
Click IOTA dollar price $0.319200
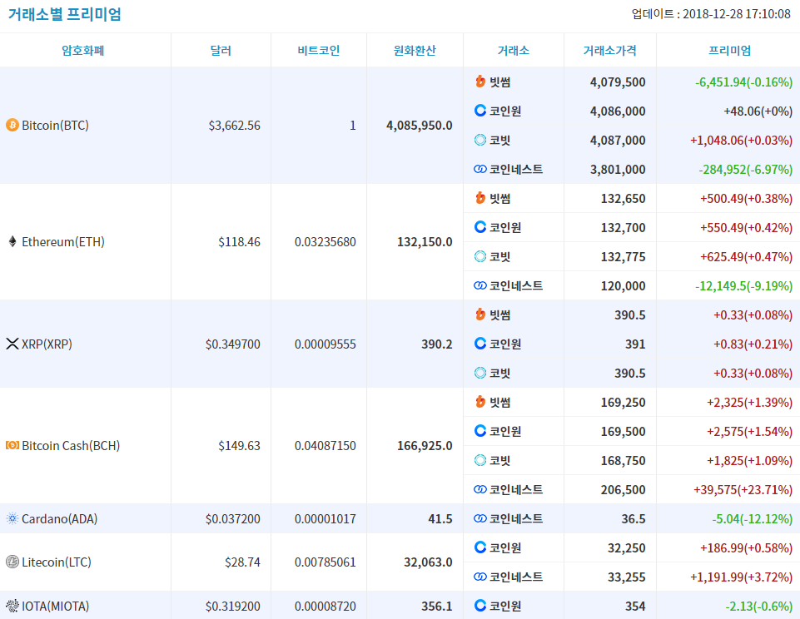click(x=232, y=607)
